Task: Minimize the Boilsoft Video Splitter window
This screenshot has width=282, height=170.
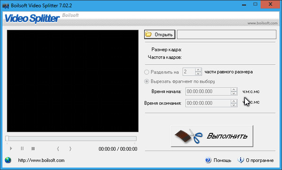Action: [244, 5]
